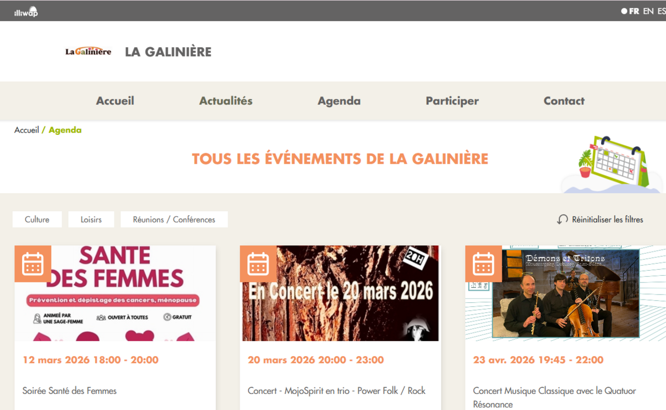Open the La Galinière logo image
The height and width of the screenshot is (410, 666).
88,52
